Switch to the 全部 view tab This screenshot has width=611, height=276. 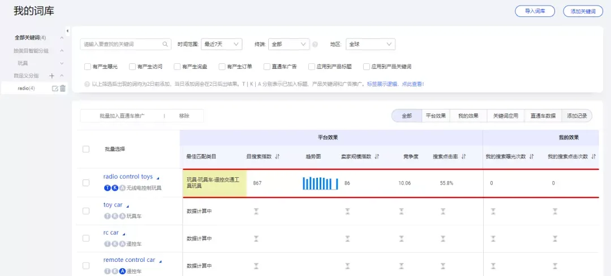click(406, 116)
